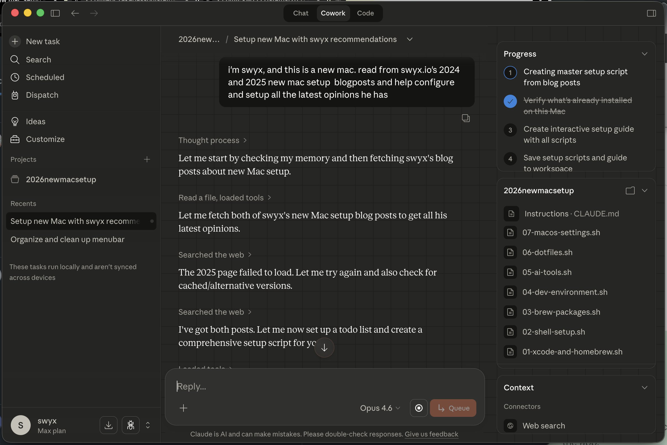This screenshot has height=445, width=667.
Task: Switch to the Chat tab
Action: click(x=301, y=13)
